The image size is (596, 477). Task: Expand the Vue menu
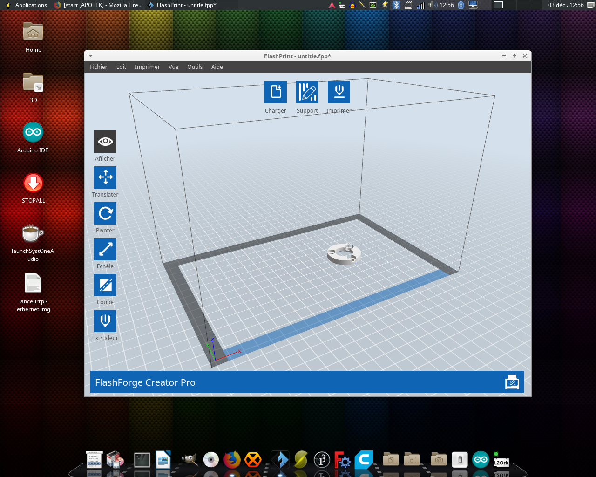coord(173,67)
